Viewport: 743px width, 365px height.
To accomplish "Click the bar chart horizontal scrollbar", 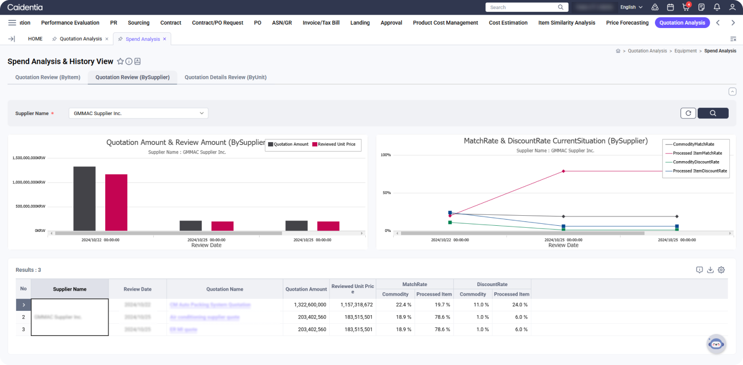I will point(169,233).
